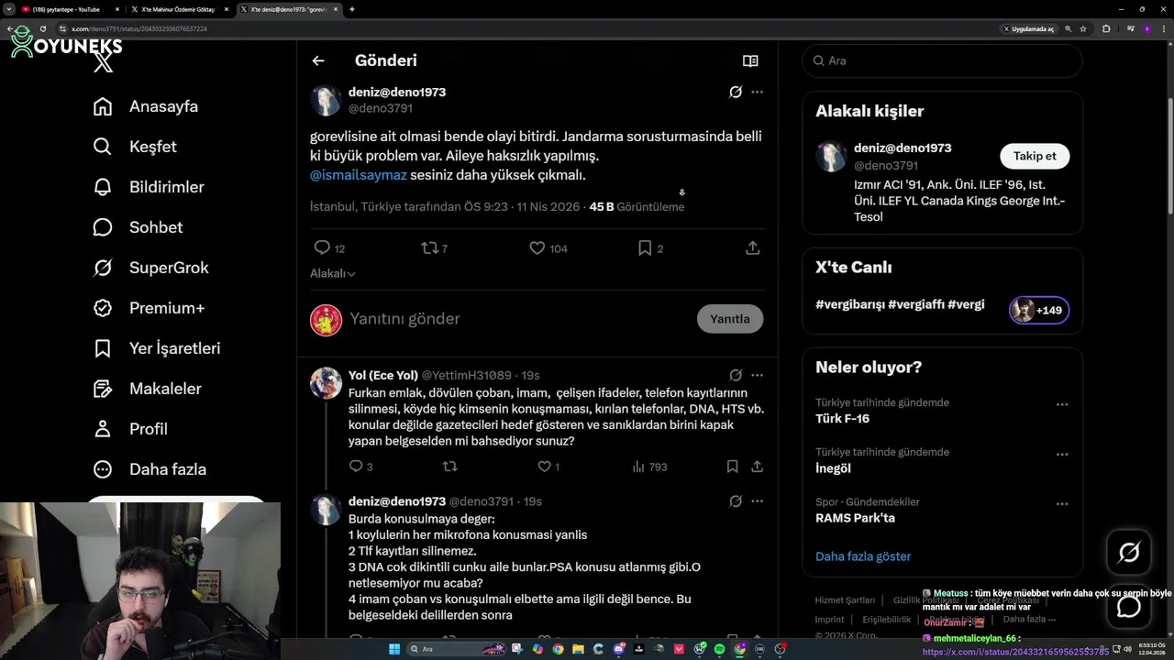This screenshot has height=660, width=1174.
Task: Click the Yanıtla button
Action: coord(730,319)
